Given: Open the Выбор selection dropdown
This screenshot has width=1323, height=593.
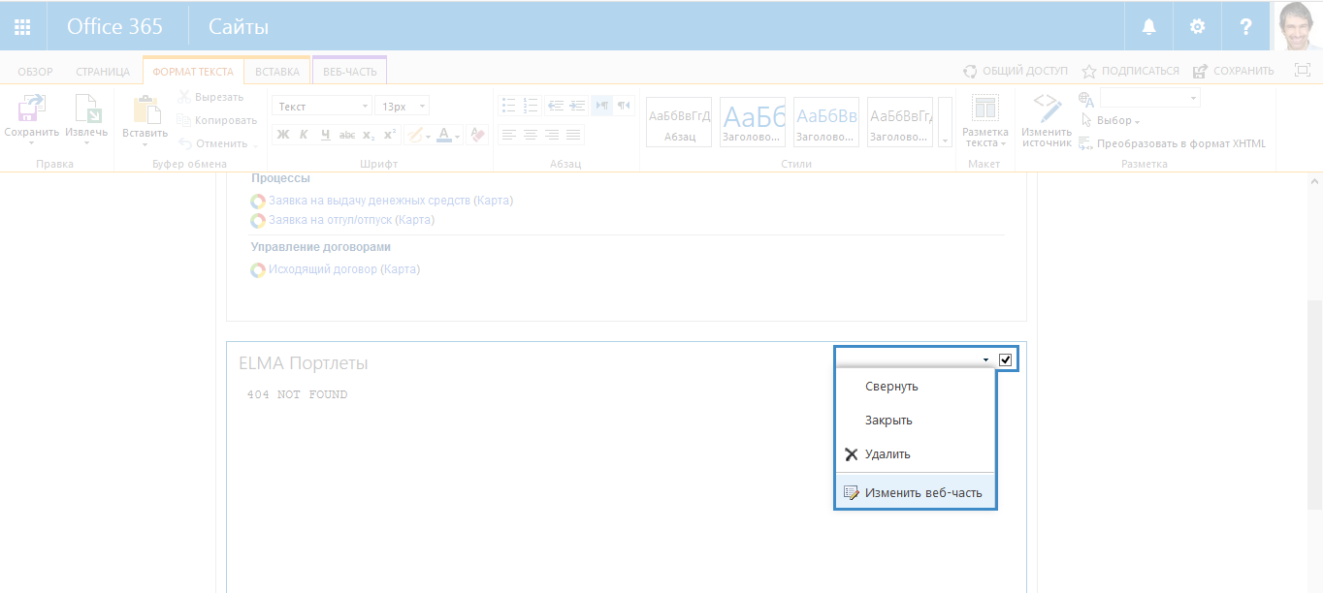Looking at the screenshot, I should [x=1111, y=121].
